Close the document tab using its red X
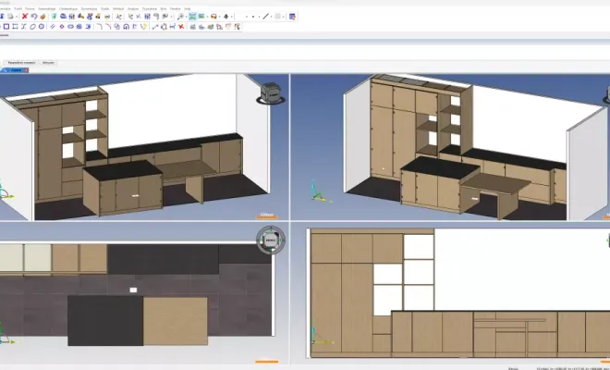Screen dimensions: 610x370 pyautogui.click(x=26, y=70)
